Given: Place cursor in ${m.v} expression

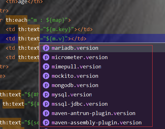Looking at the screenshot, I should click(55, 39).
